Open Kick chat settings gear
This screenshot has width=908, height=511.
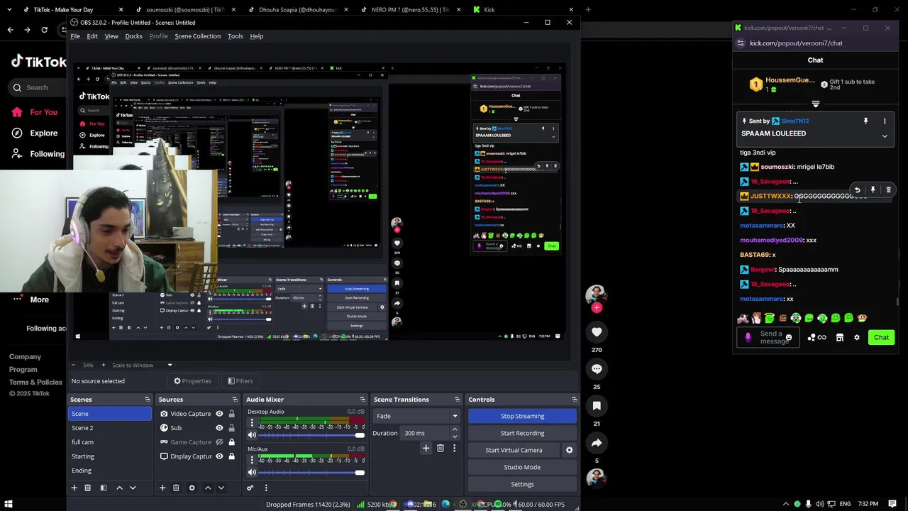[856, 338]
